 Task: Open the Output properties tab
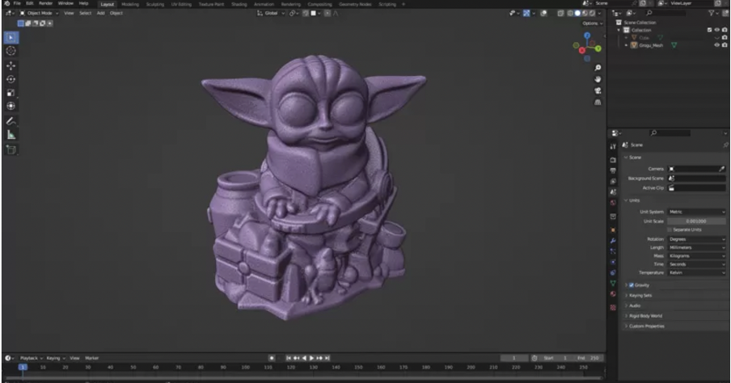[613, 170]
